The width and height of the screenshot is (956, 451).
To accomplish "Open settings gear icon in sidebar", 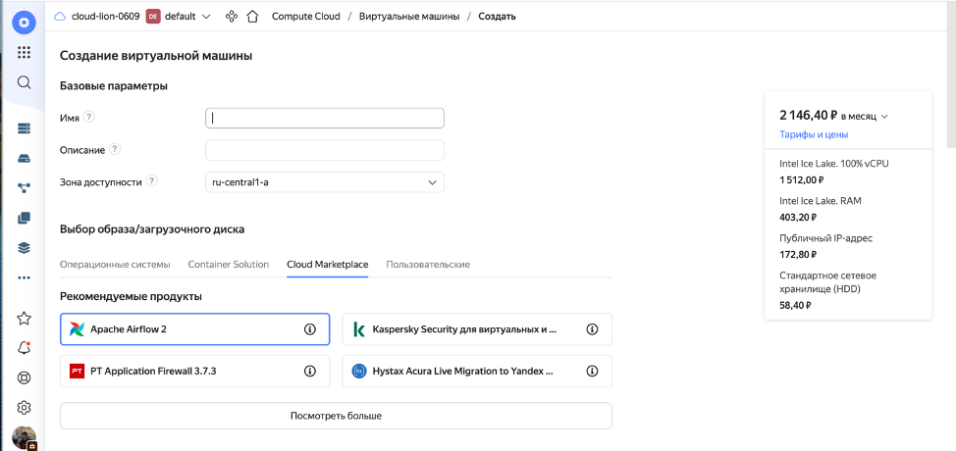I will (x=24, y=407).
